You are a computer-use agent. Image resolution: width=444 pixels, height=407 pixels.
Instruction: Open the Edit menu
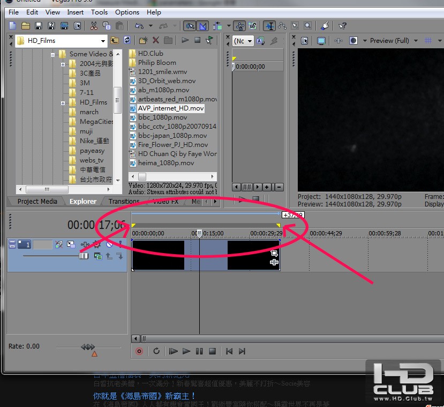[32, 12]
